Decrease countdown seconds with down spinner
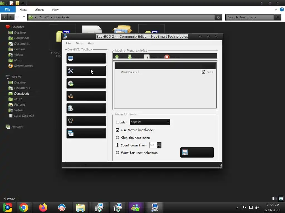The height and width of the screenshot is (213, 285). pos(159,146)
